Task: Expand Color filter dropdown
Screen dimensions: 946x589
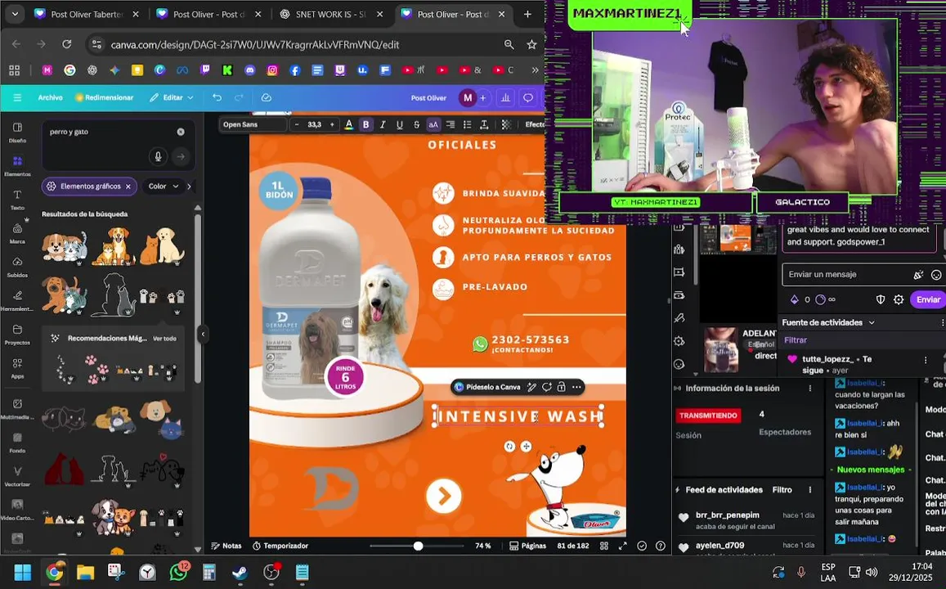Action: click(164, 187)
